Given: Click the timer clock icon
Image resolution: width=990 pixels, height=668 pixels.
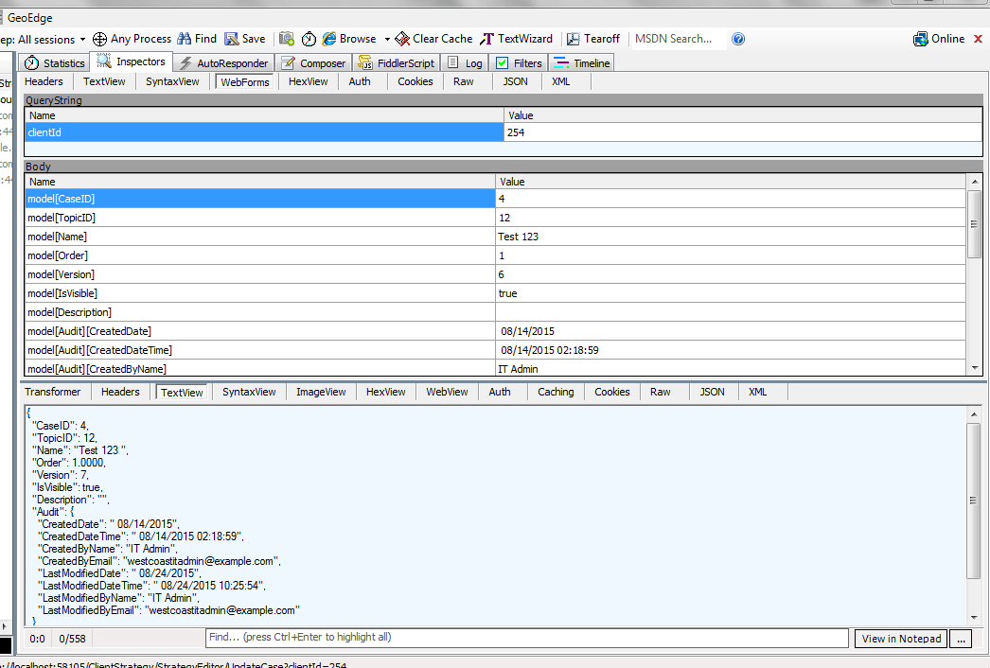Looking at the screenshot, I should [x=309, y=39].
